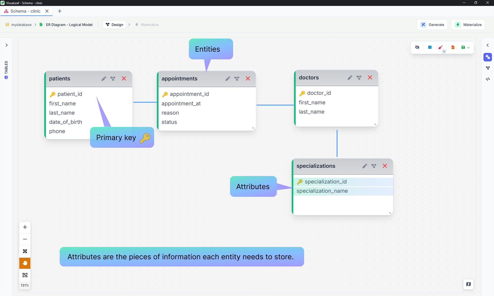Click the red broom clear icon
The width and height of the screenshot is (494, 296).
click(440, 47)
